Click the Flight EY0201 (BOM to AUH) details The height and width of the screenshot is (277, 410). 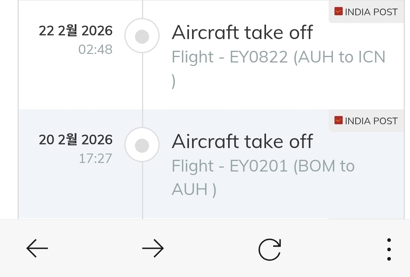tap(263, 166)
